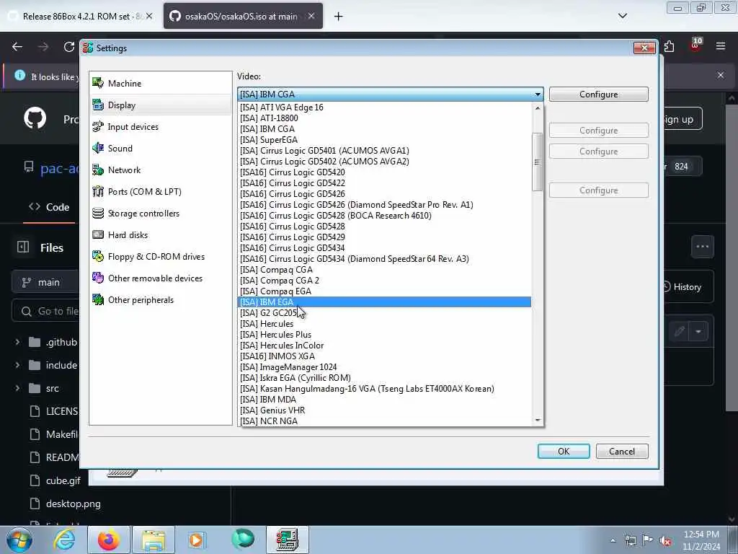
Task: Select the Display settings category
Action: (161, 105)
